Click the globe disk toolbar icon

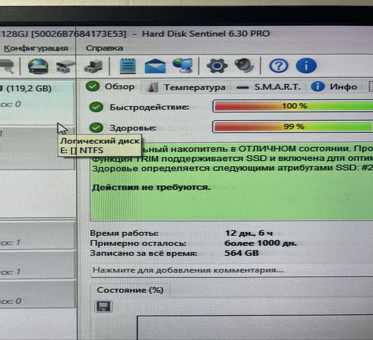38,66
